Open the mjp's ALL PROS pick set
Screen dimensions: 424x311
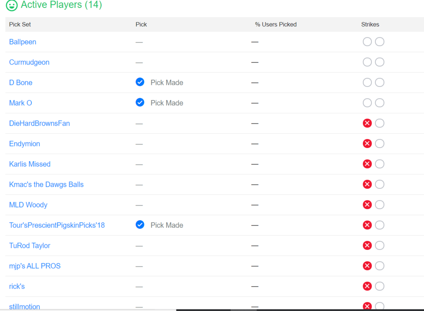point(35,266)
